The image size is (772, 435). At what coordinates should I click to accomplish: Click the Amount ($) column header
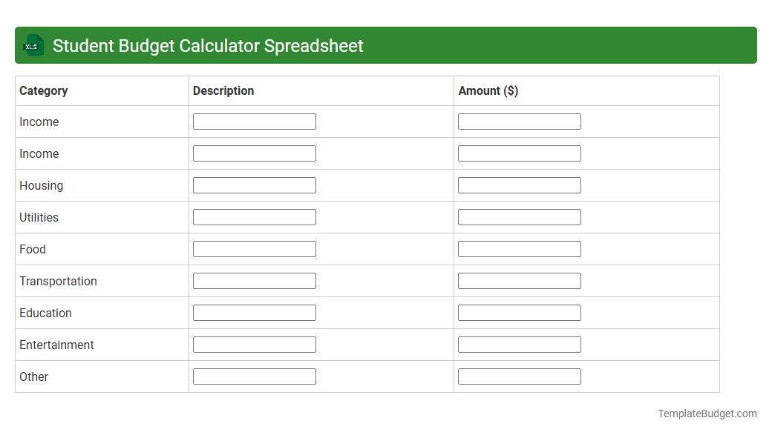(x=488, y=90)
